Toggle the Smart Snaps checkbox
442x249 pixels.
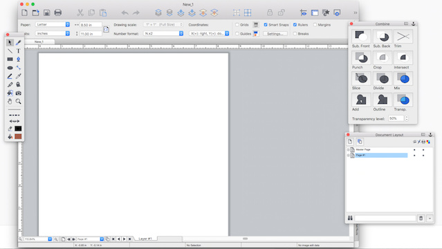(x=266, y=25)
